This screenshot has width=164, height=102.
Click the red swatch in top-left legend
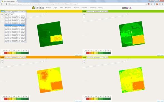[x=6, y=53]
